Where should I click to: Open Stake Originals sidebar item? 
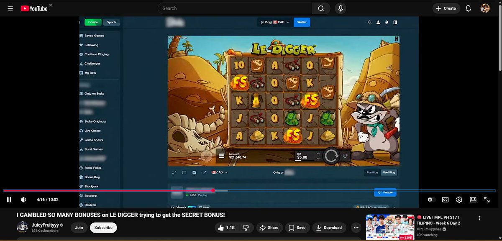point(93,121)
